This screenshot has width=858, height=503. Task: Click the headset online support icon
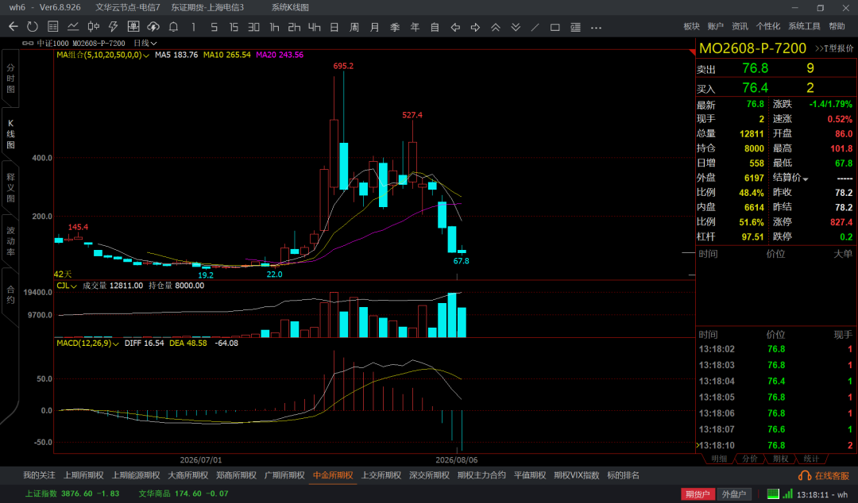point(804,476)
